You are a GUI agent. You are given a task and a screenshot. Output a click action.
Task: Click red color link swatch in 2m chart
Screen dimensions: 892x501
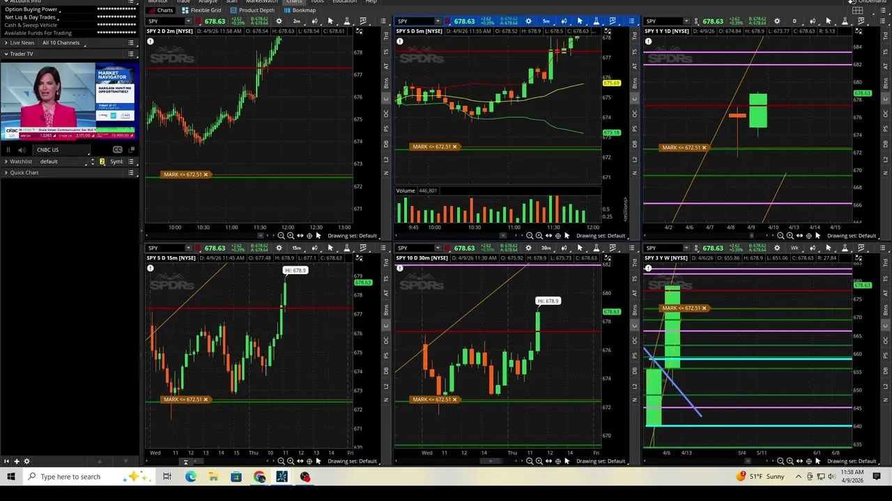(198, 21)
